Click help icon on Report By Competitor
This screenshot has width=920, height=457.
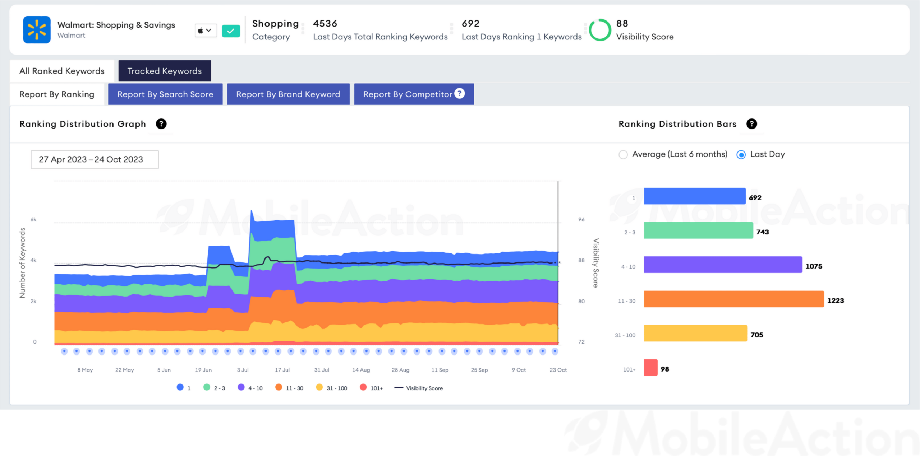[x=460, y=93]
